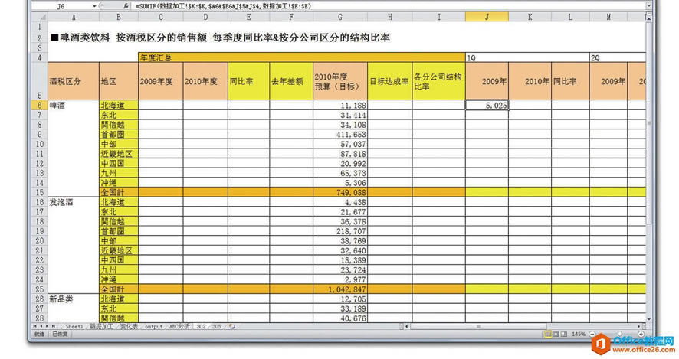
Task: Click the zoom slider handle
Action: pyautogui.click(x=620, y=335)
